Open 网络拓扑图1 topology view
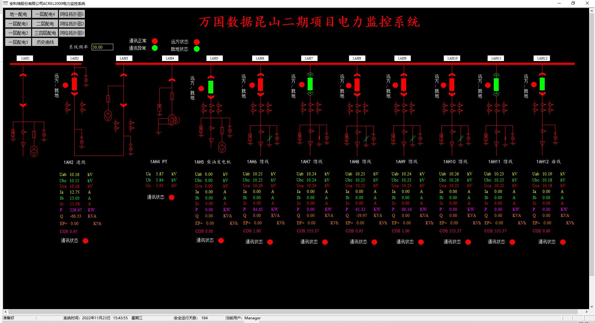The image size is (595, 323). pos(72,14)
